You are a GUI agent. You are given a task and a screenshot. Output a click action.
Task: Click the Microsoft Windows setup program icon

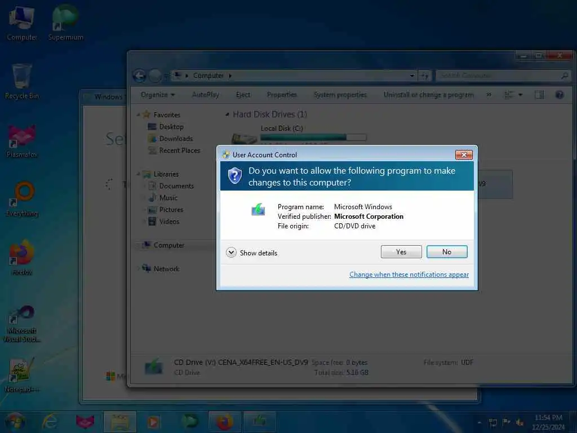pos(258,210)
